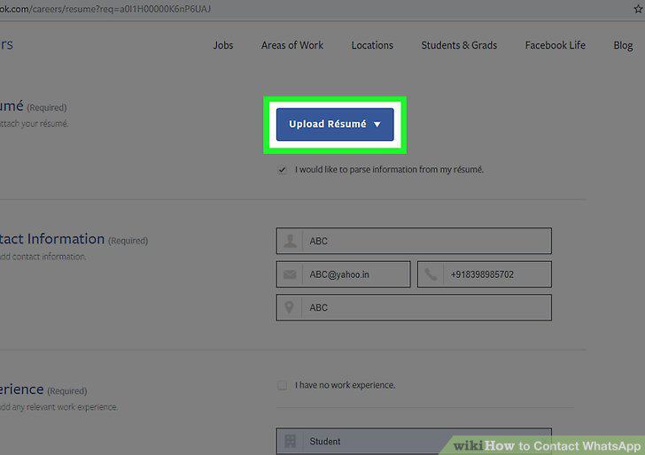Open Facebook Life page

(x=556, y=45)
